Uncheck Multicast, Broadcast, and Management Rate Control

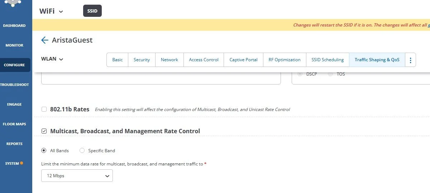(x=44, y=131)
